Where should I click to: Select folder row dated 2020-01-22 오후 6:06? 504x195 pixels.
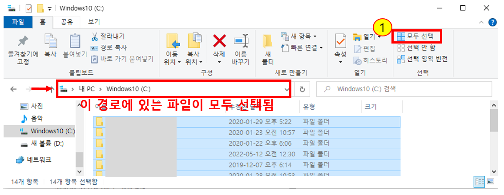[x=247, y=143]
